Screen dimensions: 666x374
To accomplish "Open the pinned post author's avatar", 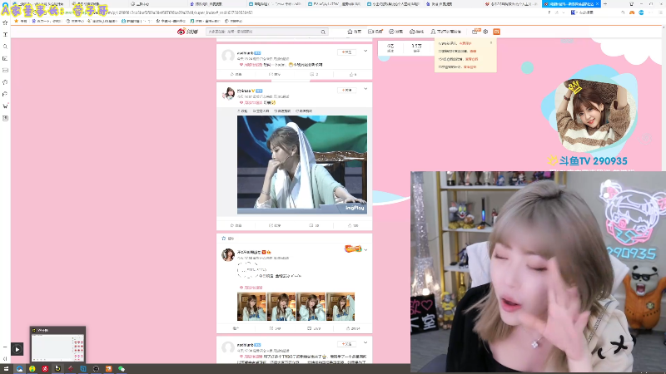I will 228,255.
